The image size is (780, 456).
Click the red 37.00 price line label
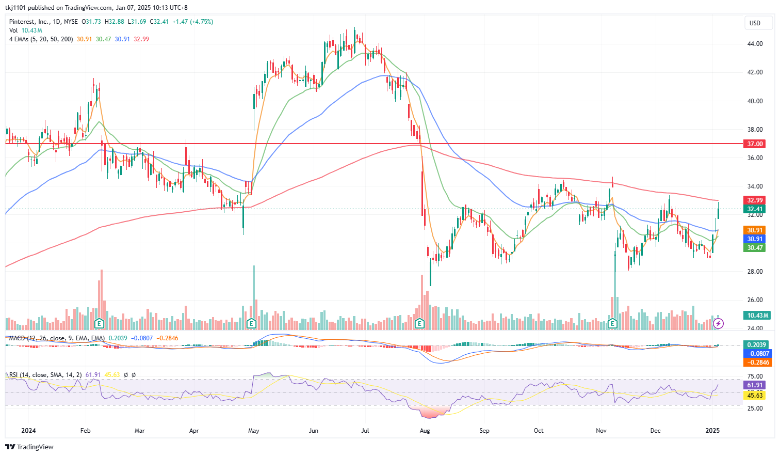755,144
